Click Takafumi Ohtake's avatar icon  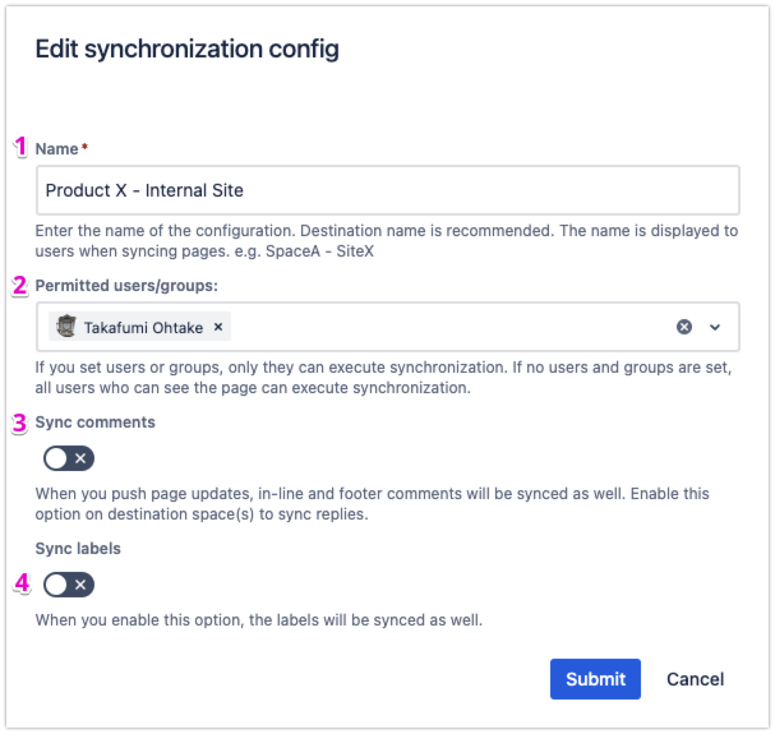[66, 327]
